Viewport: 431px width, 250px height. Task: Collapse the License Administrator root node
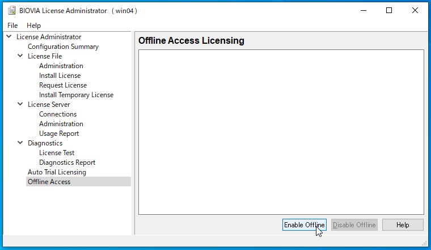click(9, 36)
